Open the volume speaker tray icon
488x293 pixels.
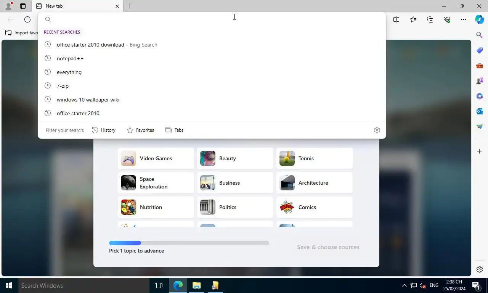click(x=422, y=285)
